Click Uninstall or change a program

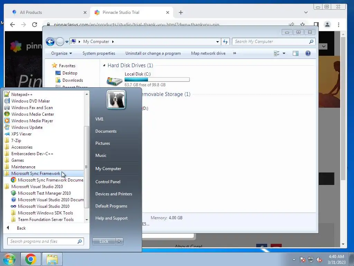(153, 53)
